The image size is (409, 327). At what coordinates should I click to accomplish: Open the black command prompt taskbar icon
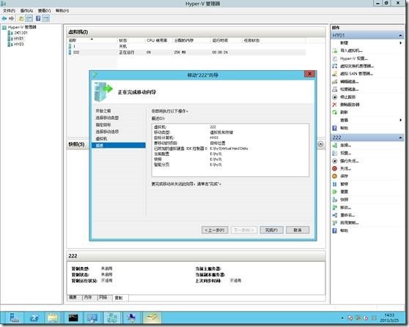click(x=73, y=317)
